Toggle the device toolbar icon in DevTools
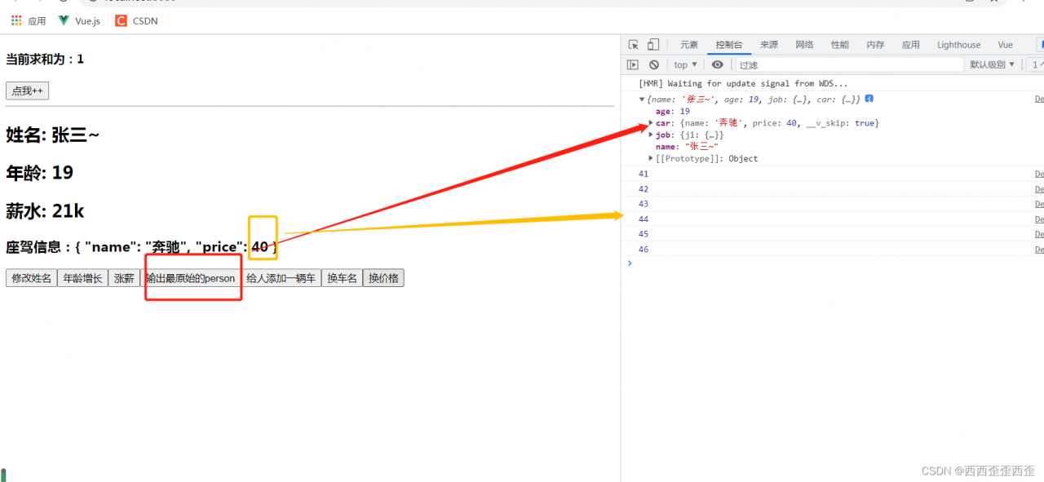Viewport: 1044px width, 482px height. point(653,45)
